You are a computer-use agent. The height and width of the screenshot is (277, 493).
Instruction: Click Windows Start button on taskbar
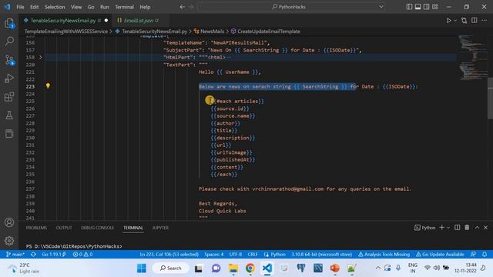point(142,269)
